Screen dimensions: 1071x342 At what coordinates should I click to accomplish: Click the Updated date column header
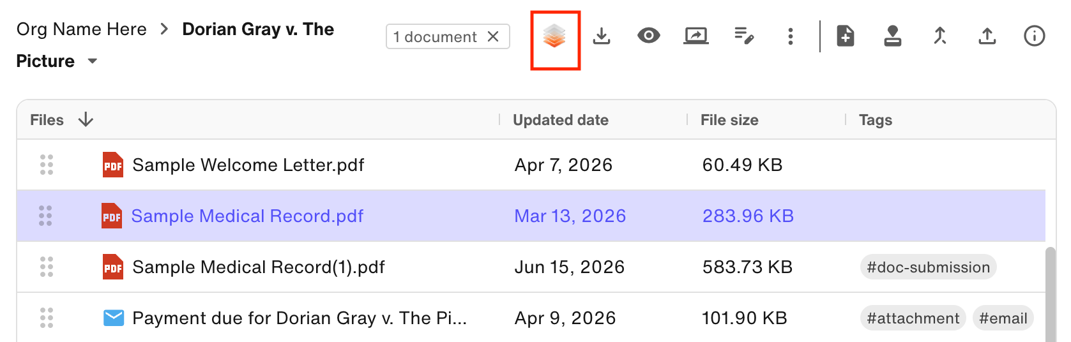tap(561, 120)
